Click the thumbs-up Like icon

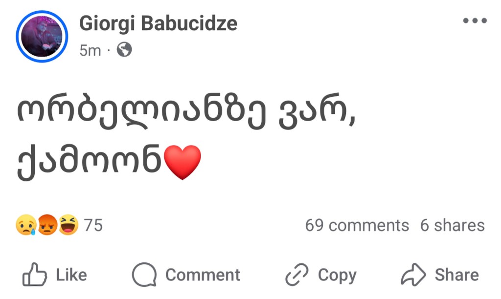(x=35, y=275)
